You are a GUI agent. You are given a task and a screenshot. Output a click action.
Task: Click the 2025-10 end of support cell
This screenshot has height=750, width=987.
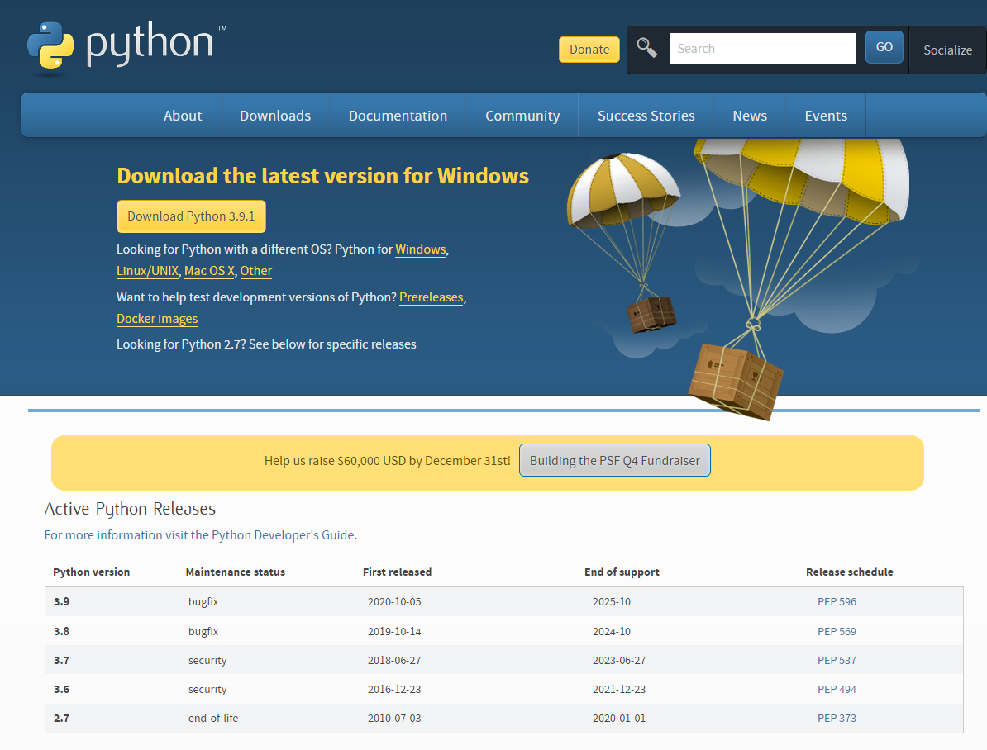pyautogui.click(x=611, y=602)
